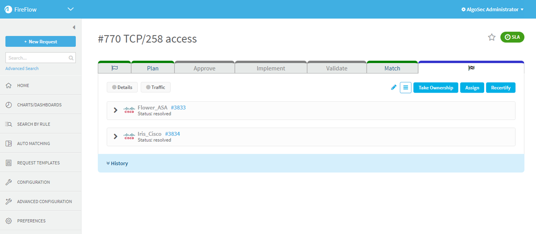Toggle the Details filter
The width and height of the screenshot is (536, 234).
click(122, 87)
